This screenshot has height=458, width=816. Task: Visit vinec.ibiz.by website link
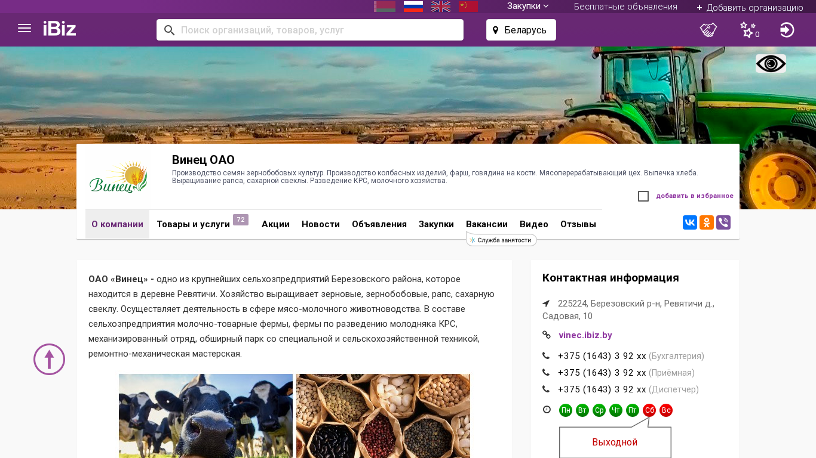(x=585, y=335)
